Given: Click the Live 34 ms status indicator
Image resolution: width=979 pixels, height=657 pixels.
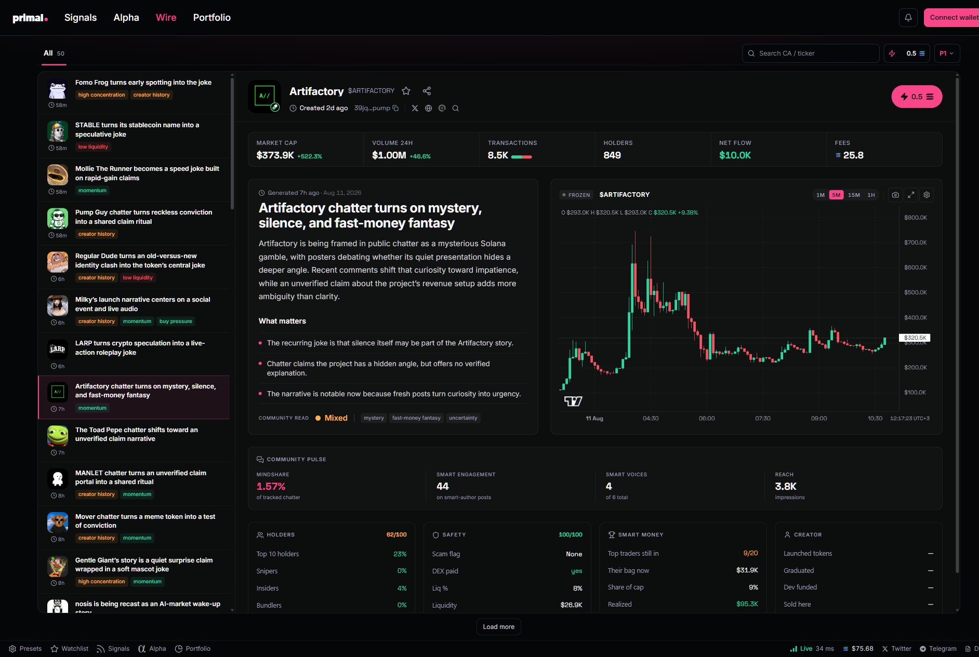Looking at the screenshot, I should click(x=812, y=649).
